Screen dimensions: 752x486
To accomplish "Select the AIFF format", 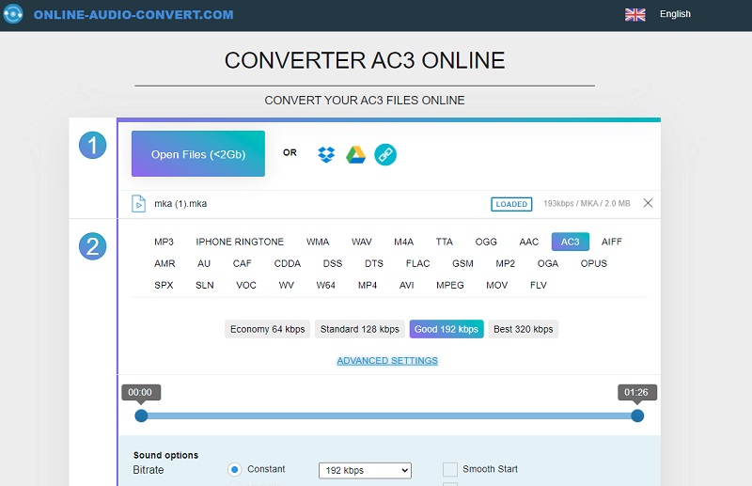I will (612, 242).
